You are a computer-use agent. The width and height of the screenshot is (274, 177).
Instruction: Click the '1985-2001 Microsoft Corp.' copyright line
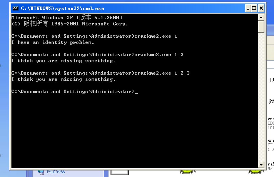(x=70, y=23)
